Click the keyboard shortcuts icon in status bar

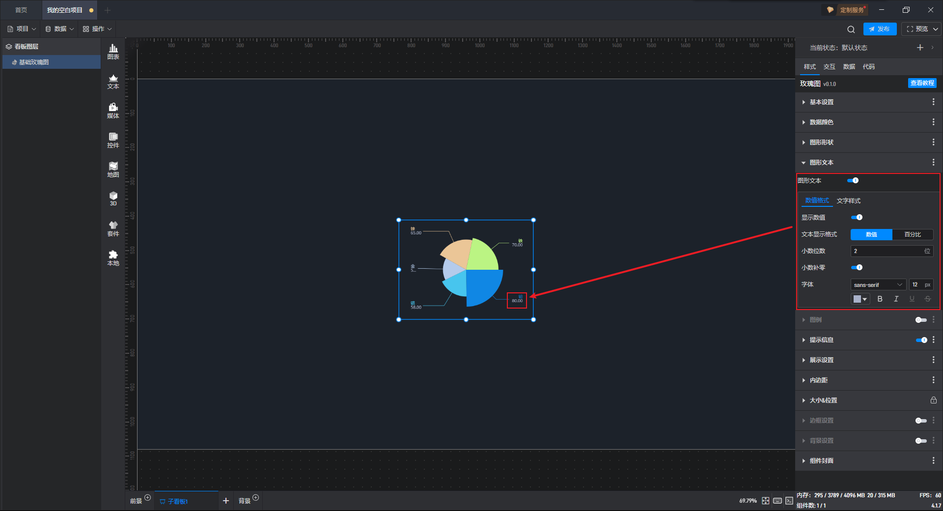[777, 501]
